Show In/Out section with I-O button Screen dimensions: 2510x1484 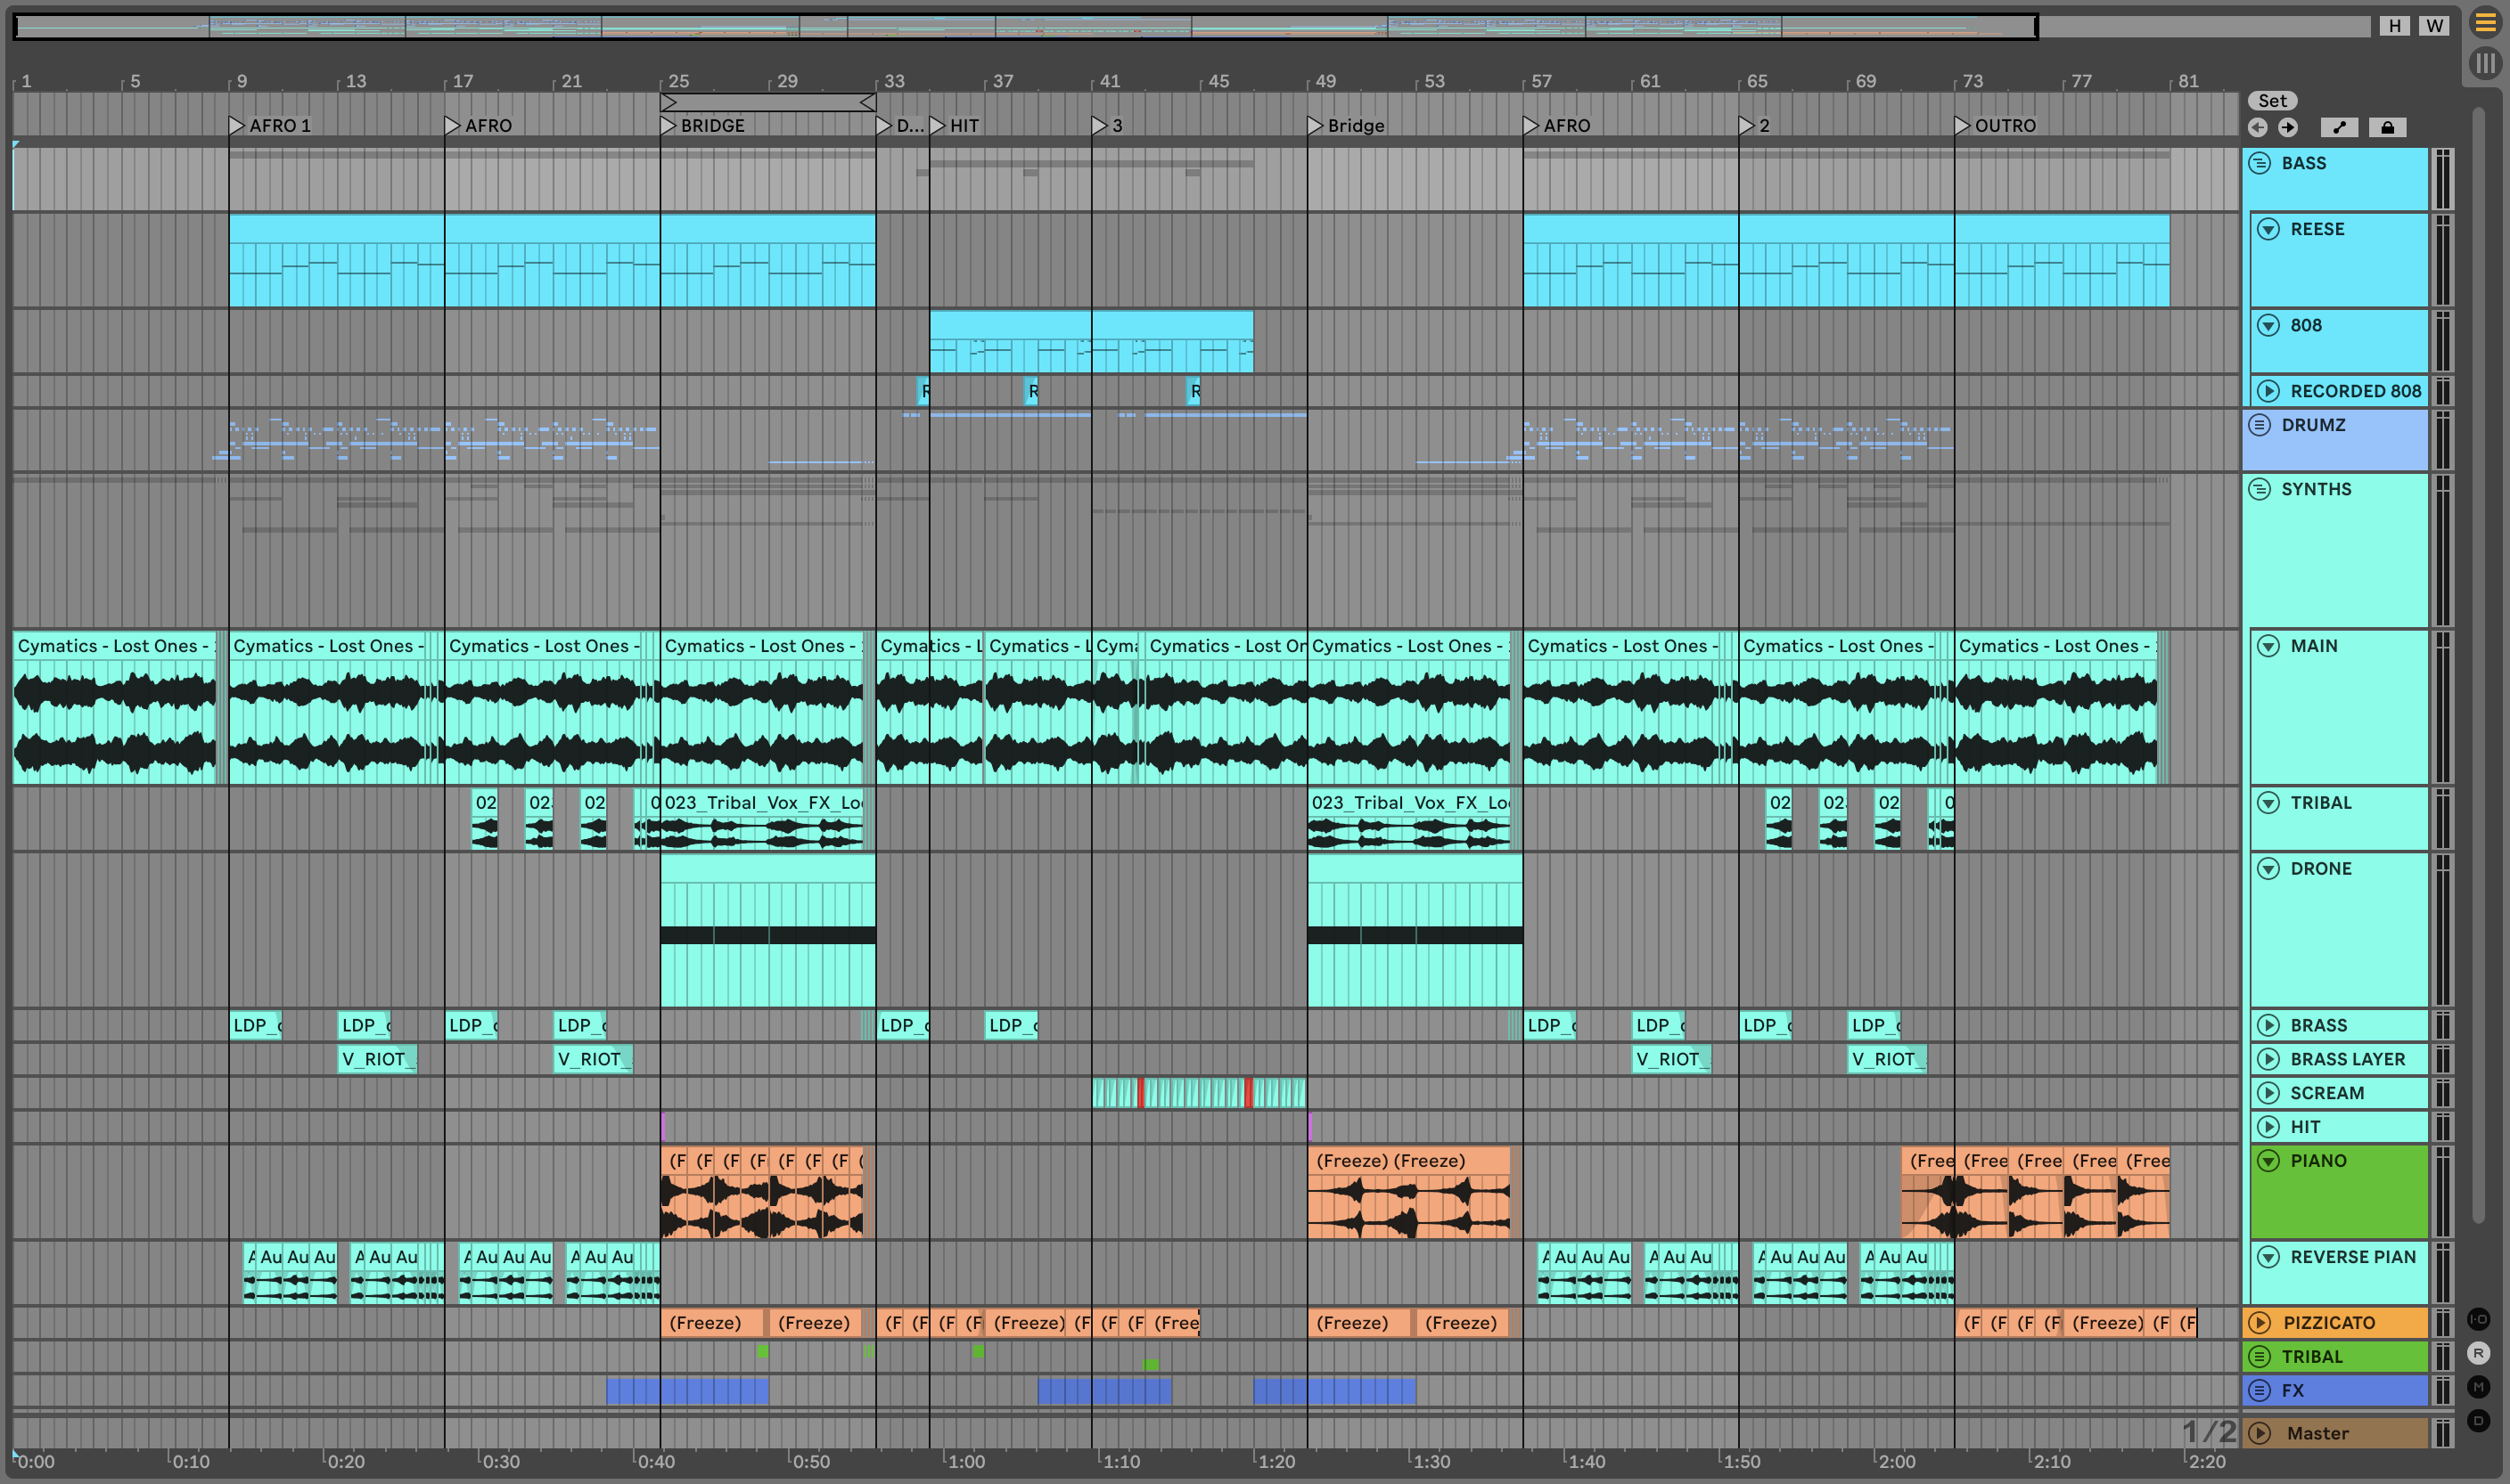coord(2478,1319)
